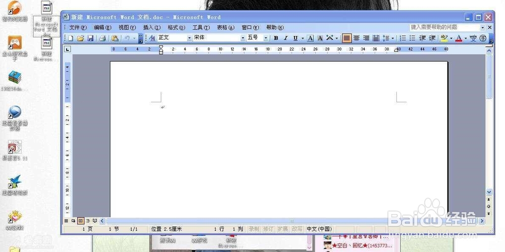Select center alignment
505x252 pixels.
pyautogui.click(x=356, y=38)
